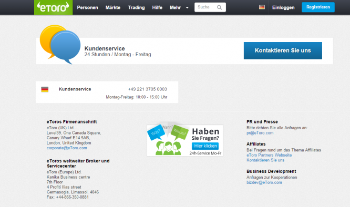The width and height of the screenshot is (350, 207).
Task: Click the Affiliates heading
Action: (256, 144)
